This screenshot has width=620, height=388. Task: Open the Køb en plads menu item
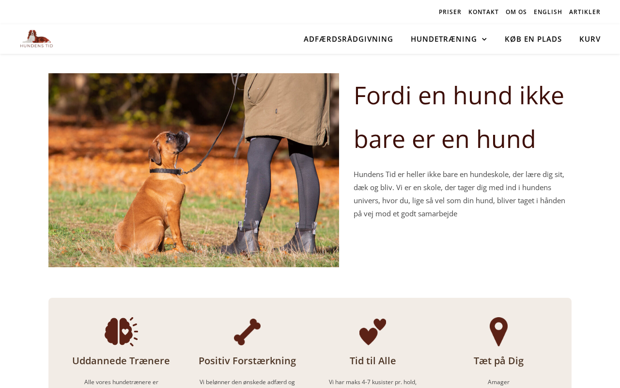click(533, 39)
